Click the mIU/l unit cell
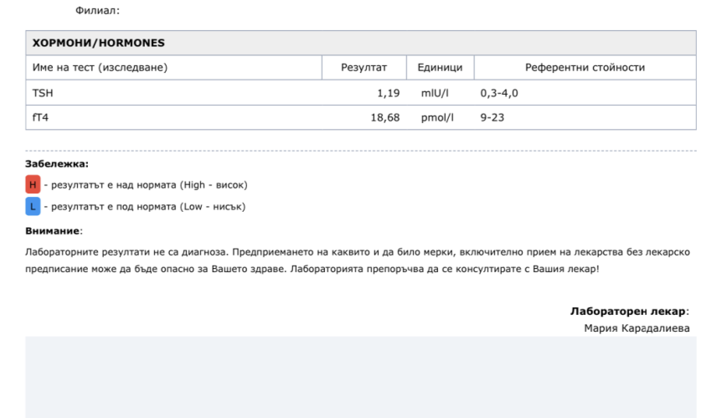This screenshot has width=717, height=418. pos(436,92)
